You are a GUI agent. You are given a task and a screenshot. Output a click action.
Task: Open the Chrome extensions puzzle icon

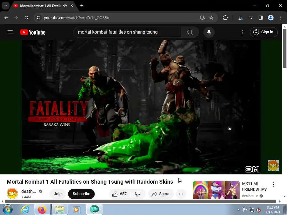coord(226,18)
